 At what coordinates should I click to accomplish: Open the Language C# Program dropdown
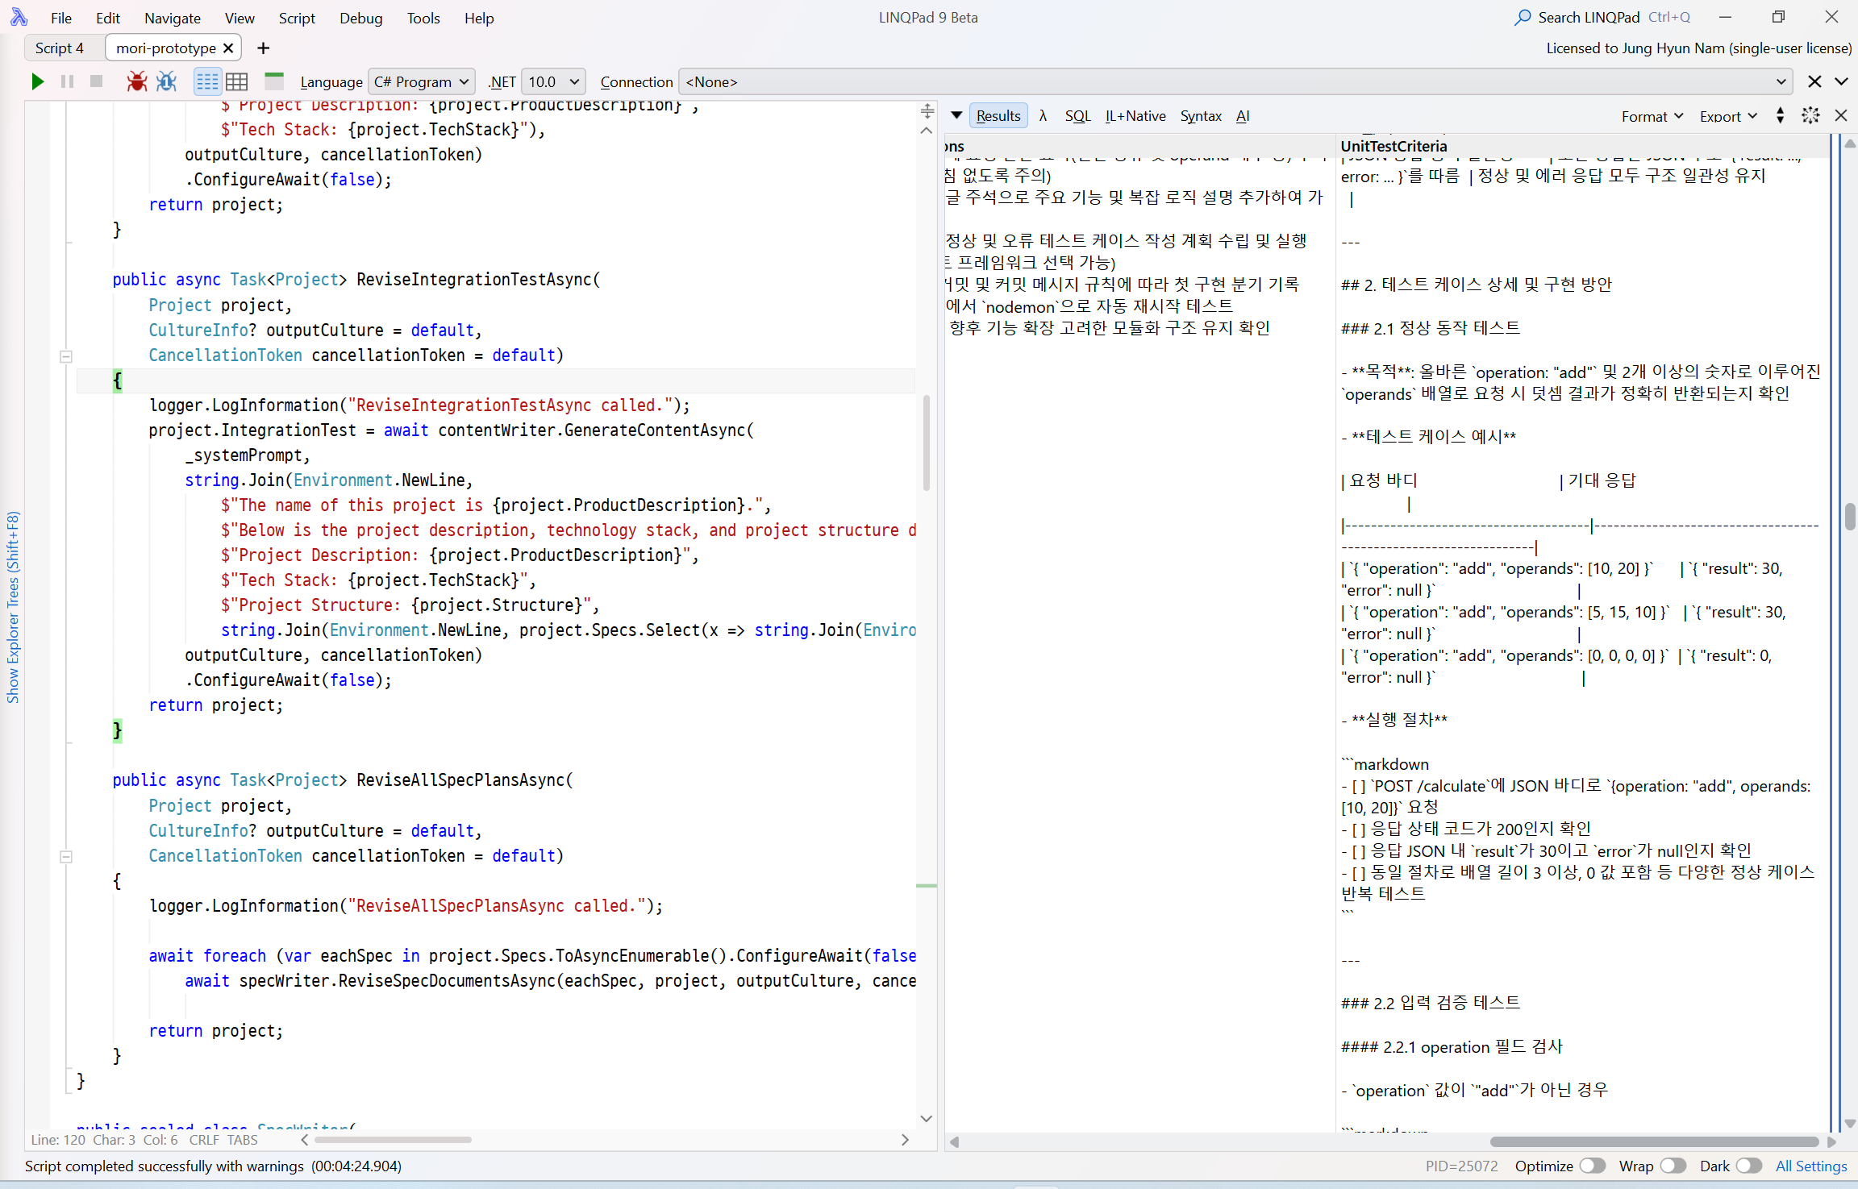click(x=422, y=81)
